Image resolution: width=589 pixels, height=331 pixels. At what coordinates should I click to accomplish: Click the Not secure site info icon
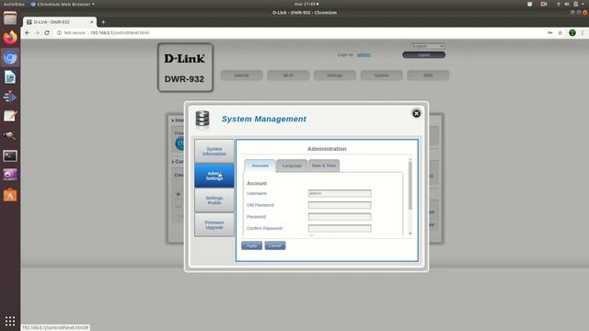coord(59,33)
